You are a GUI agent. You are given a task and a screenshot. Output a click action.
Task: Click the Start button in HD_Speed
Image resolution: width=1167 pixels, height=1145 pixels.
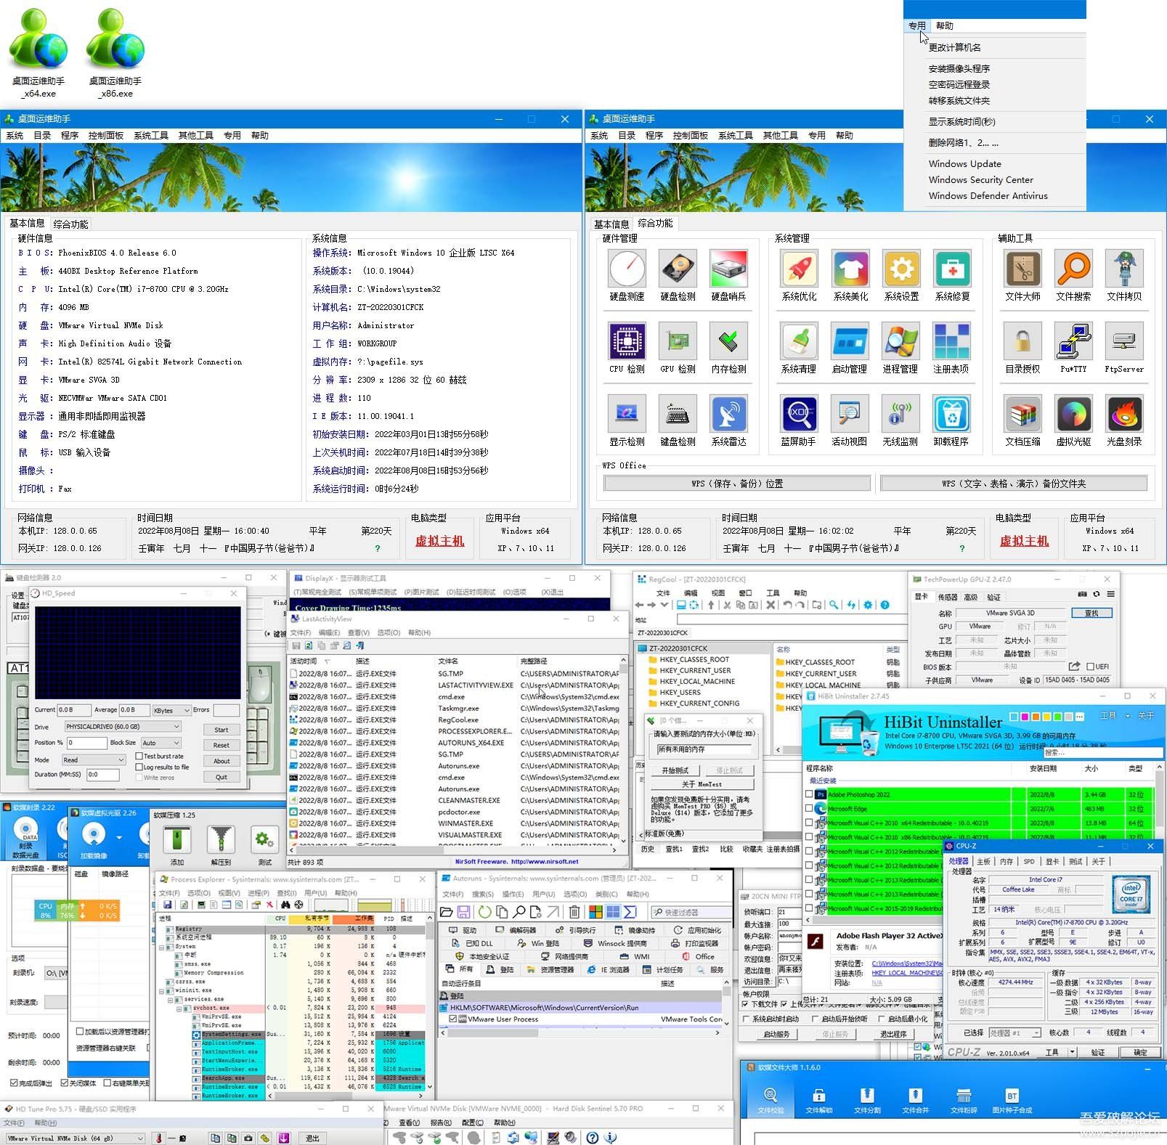(x=221, y=730)
